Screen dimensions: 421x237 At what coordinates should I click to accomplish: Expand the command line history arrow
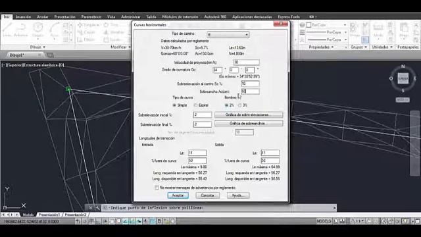pos(334,208)
